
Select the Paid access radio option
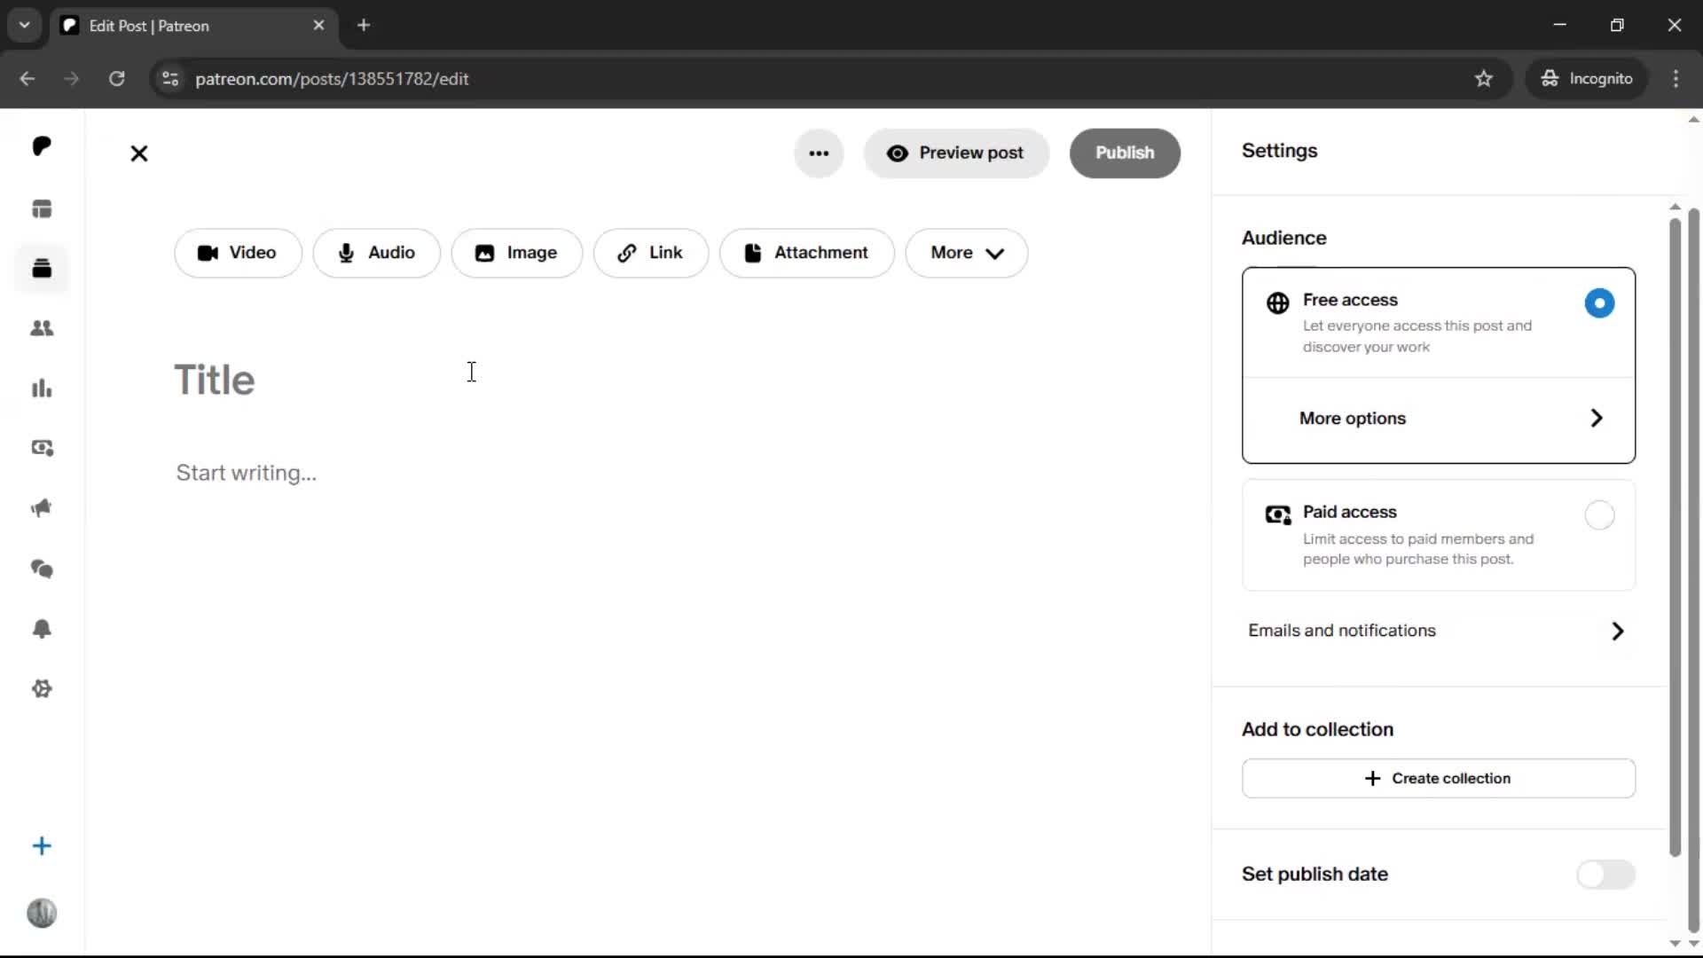tap(1599, 515)
